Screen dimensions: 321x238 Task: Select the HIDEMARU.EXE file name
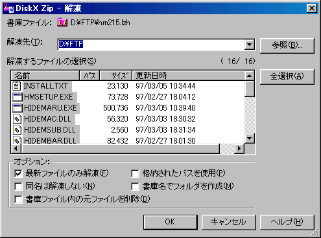tap(51, 108)
